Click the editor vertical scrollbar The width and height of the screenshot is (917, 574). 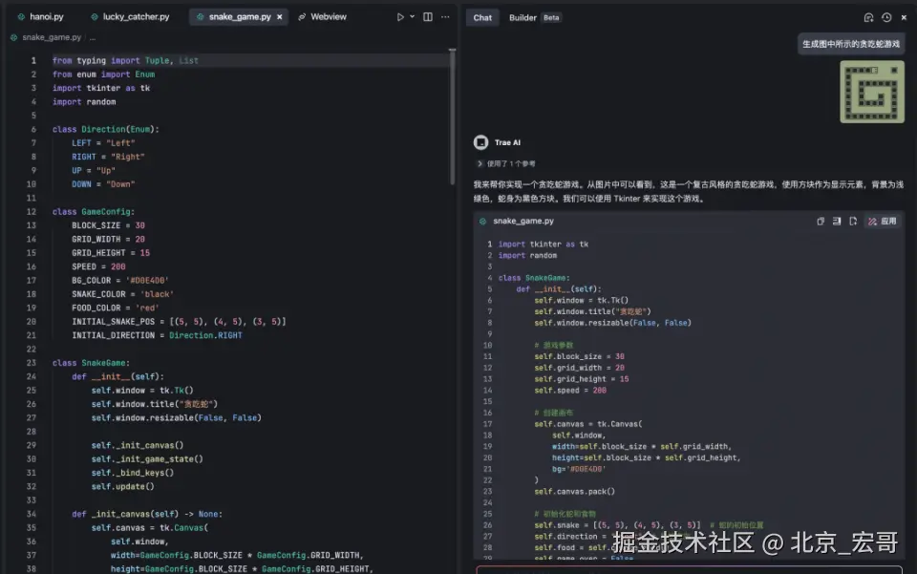tap(452, 117)
